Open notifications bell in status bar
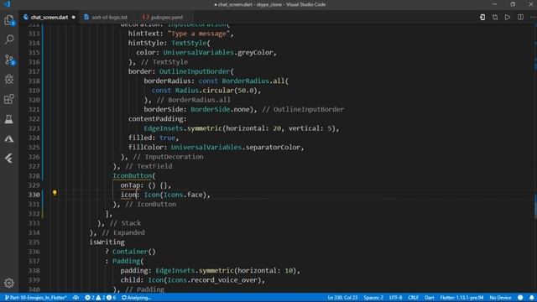Image resolution: width=537 pixels, height=302 pixels. [531, 298]
